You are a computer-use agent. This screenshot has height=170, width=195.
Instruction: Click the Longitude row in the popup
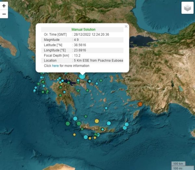point(82,50)
